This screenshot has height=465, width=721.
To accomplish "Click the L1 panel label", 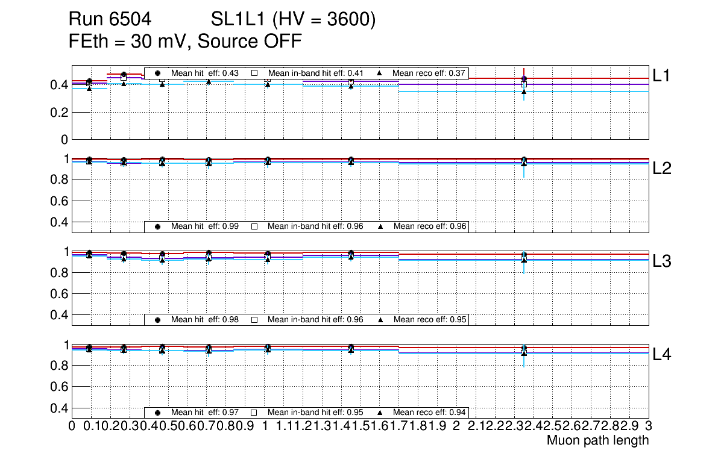I will point(662,75).
